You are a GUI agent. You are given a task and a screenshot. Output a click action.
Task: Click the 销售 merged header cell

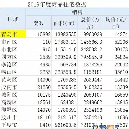(x=77, y=12)
